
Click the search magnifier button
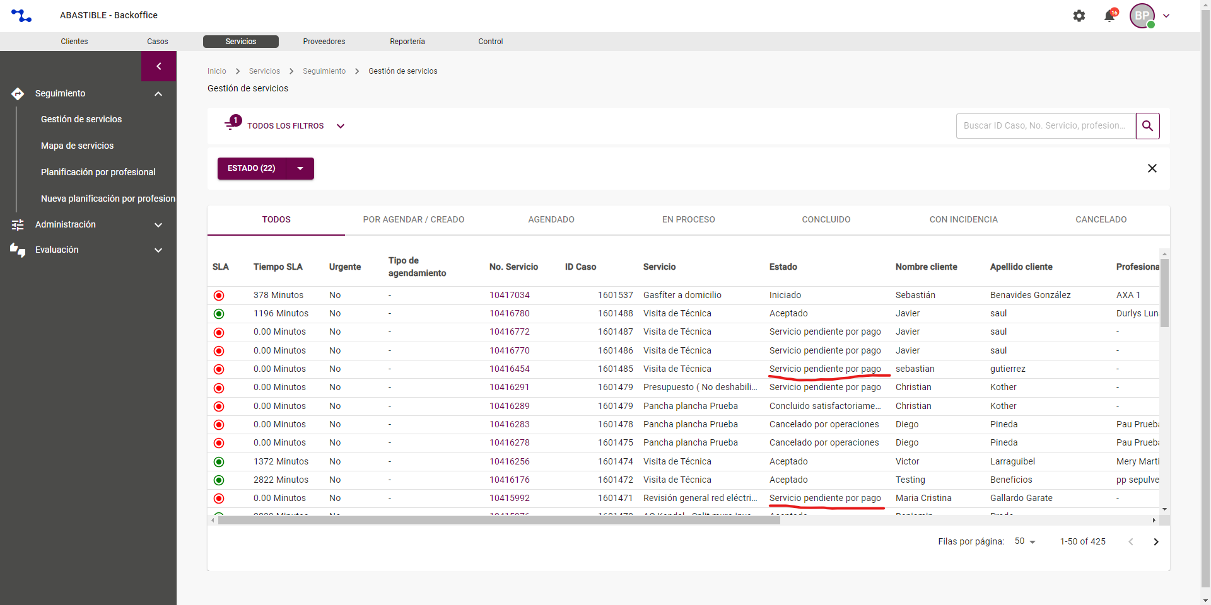click(x=1148, y=126)
